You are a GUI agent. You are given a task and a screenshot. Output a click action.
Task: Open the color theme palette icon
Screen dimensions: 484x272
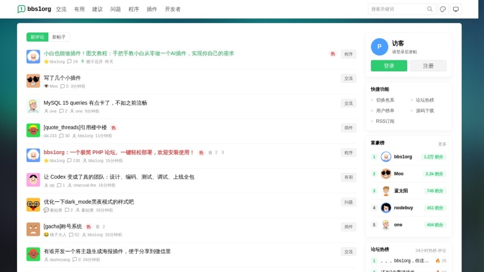443,9
